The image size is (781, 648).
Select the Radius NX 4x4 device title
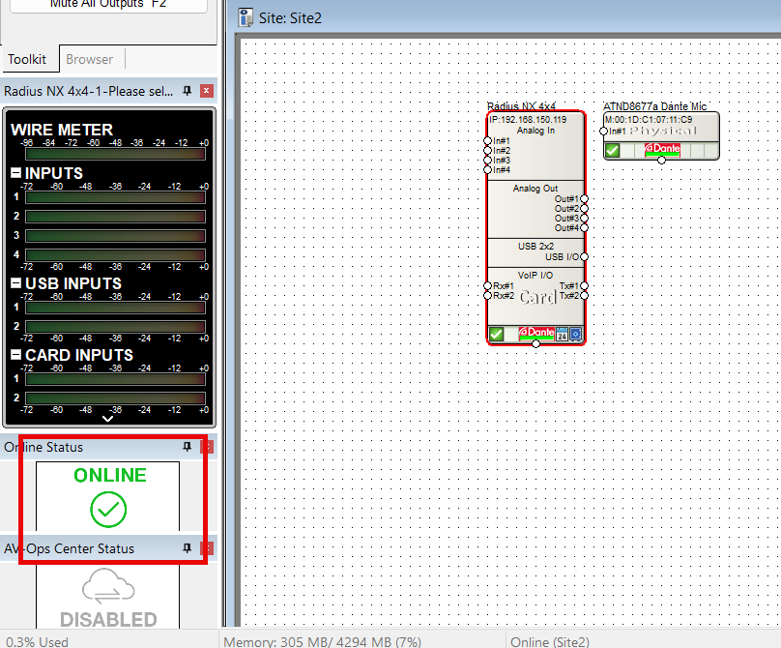521,106
